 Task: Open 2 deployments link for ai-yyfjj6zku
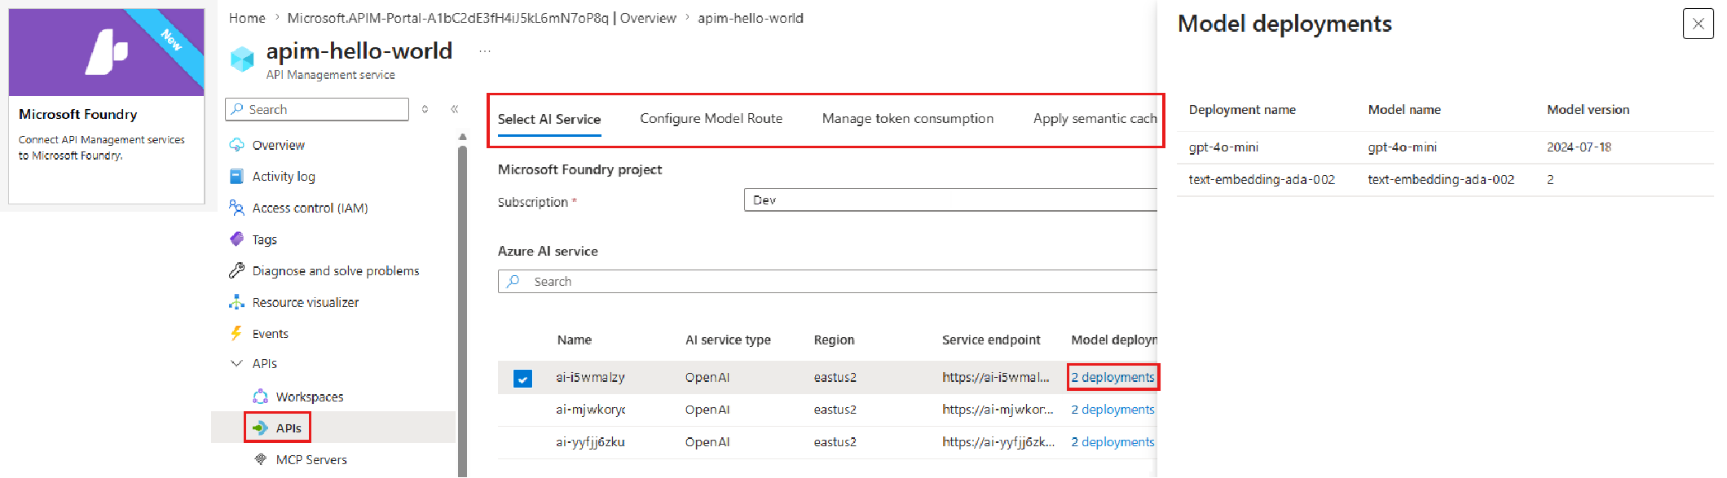(1112, 441)
